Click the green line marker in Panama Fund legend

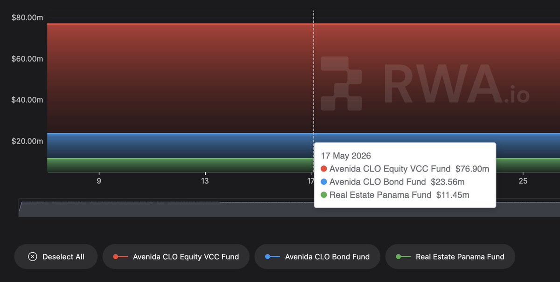coord(403,256)
